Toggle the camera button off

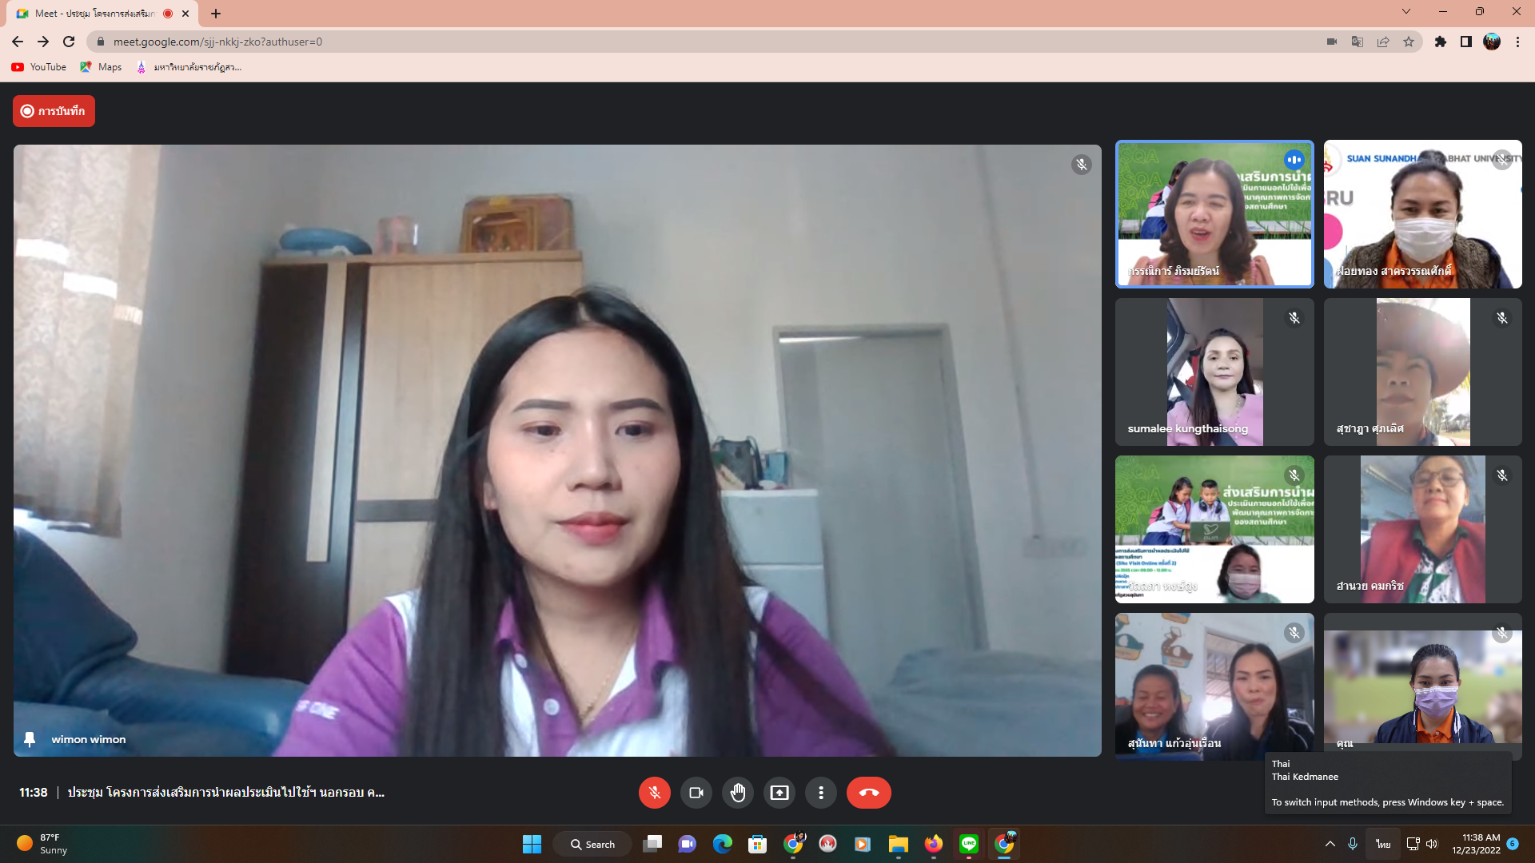[696, 793]
